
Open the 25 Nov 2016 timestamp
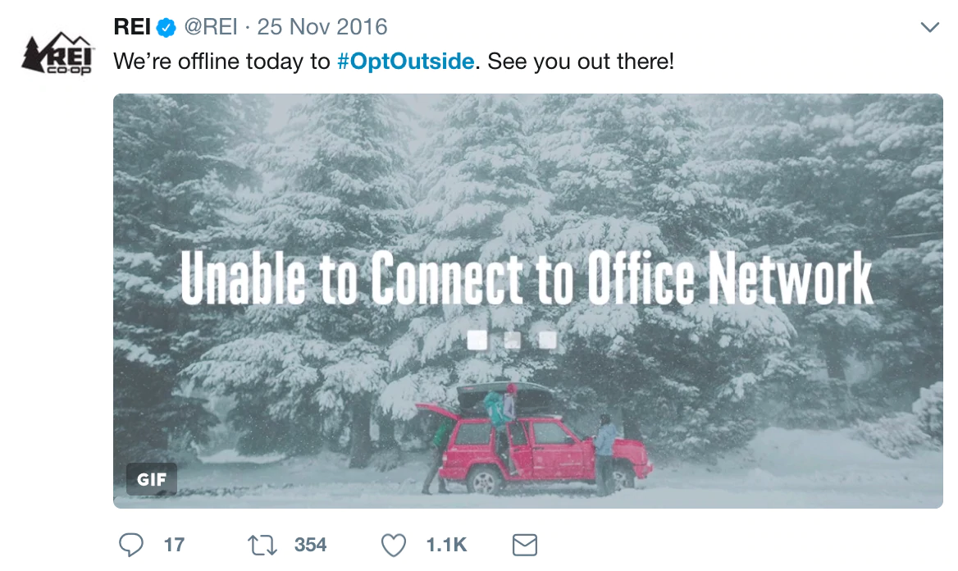pyautogui.click(x=322, y=27)
